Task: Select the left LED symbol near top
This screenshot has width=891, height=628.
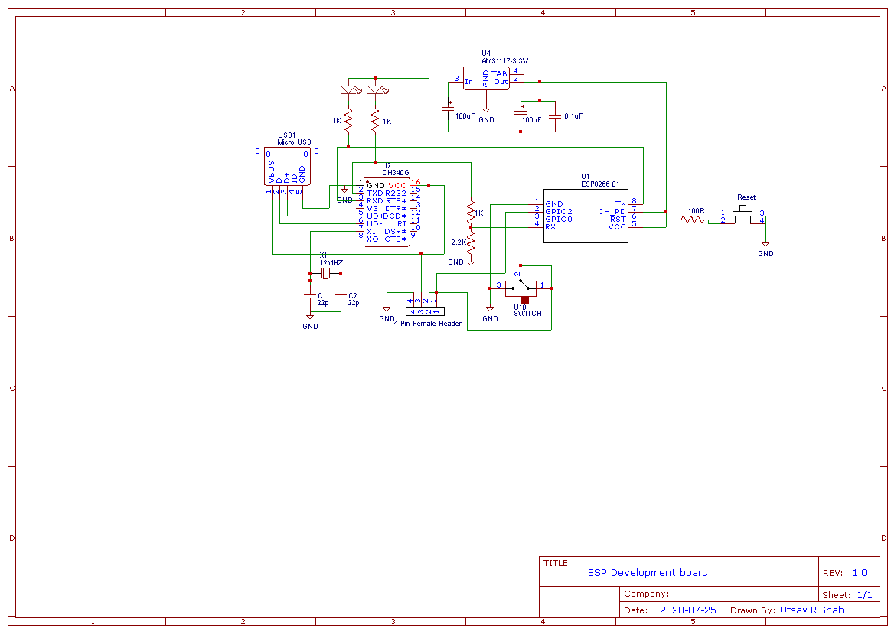Action: (348, 89)
